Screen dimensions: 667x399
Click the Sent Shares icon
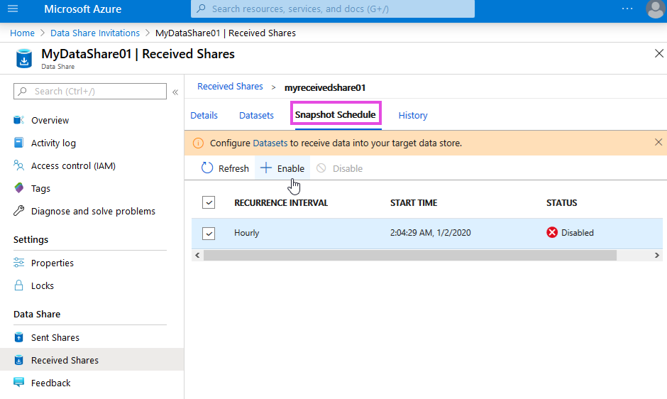point(18,337)
